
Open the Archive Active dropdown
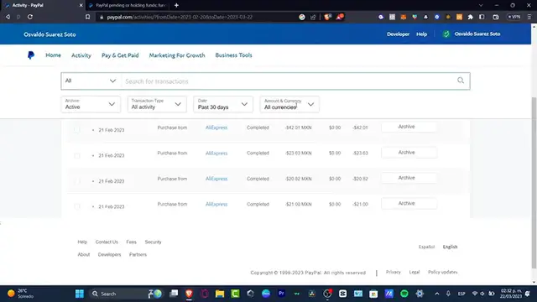coord(91,104)
